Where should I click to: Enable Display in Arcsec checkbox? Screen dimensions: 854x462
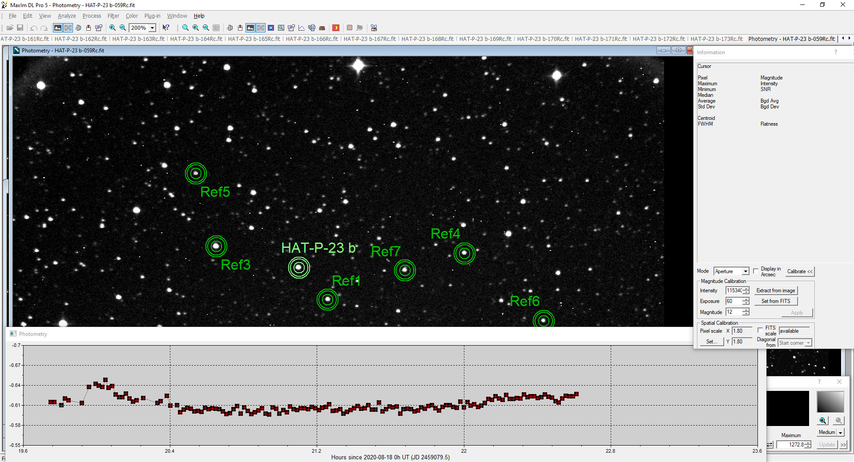[x=756, y=271]
